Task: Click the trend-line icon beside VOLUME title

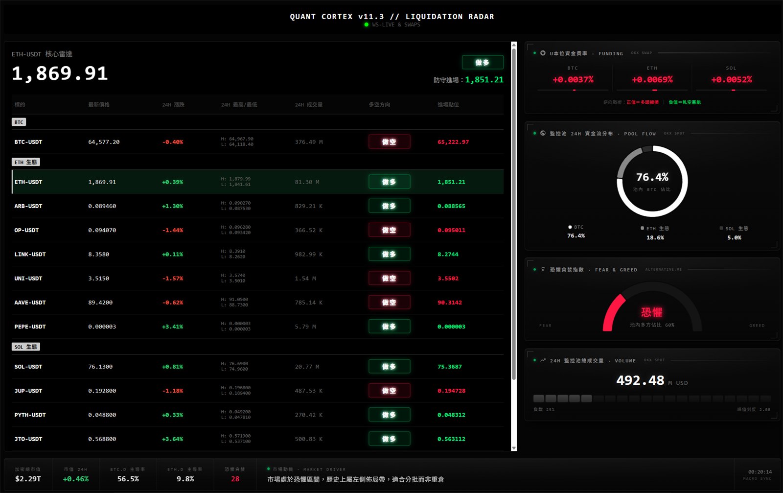Action: pos(543,360)
